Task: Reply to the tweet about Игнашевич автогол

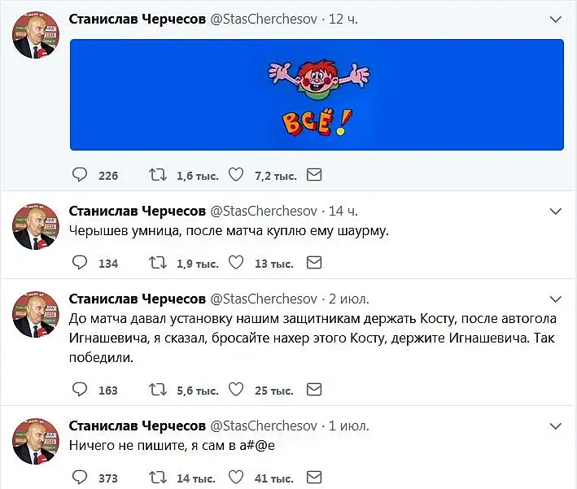Action: 80,390
